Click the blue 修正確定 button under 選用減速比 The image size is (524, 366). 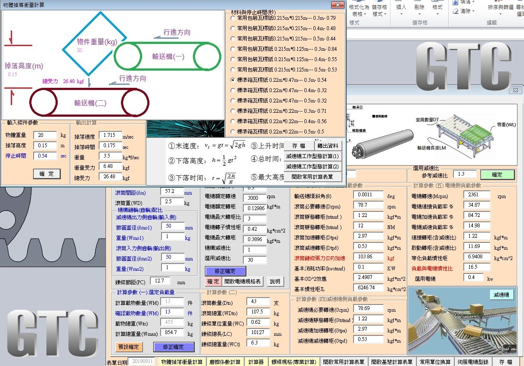tap(225, 271)
